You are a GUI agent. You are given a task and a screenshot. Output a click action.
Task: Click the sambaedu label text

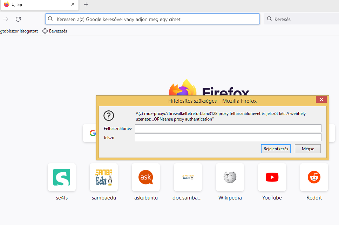click(x=104, y=198)
